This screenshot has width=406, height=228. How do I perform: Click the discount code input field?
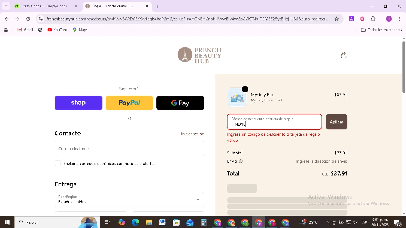[274, 122]
